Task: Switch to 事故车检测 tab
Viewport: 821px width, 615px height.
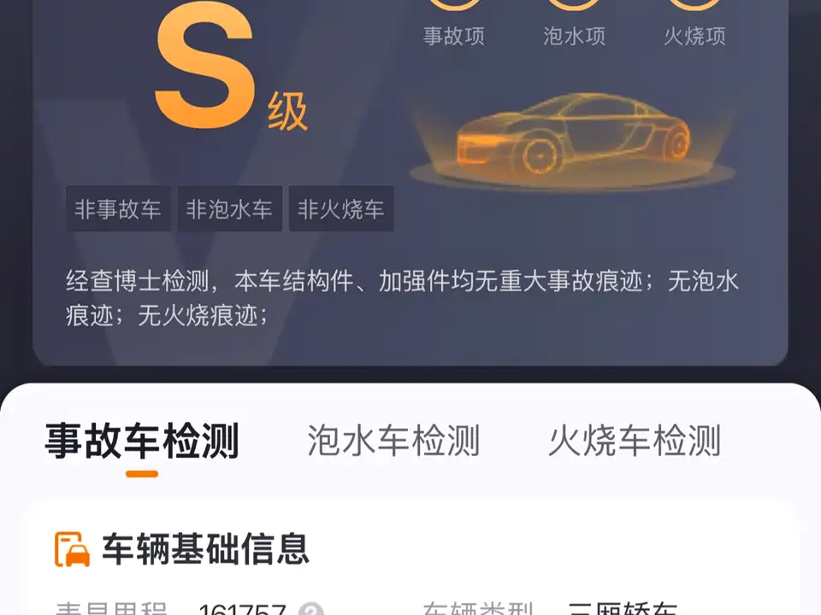Action: tap(142, 441)
